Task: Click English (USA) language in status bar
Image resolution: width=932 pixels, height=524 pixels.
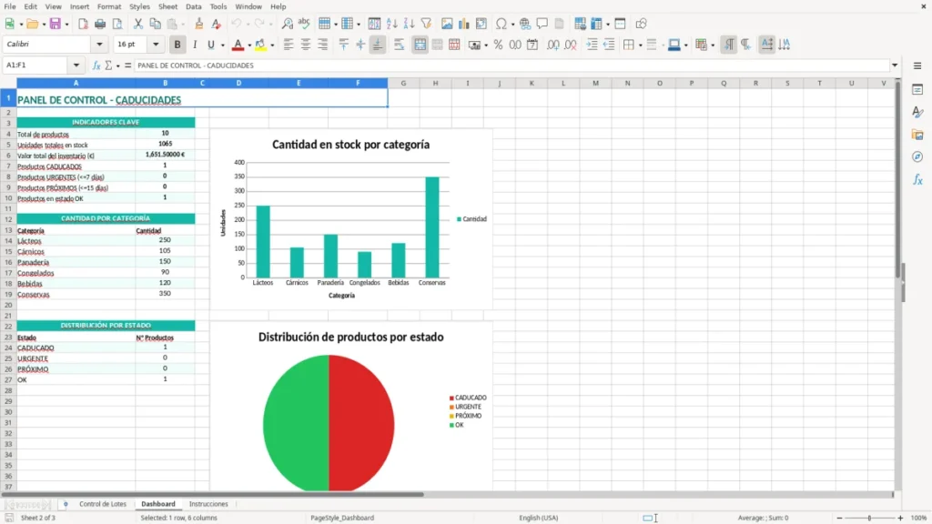Action: [539, 518]
